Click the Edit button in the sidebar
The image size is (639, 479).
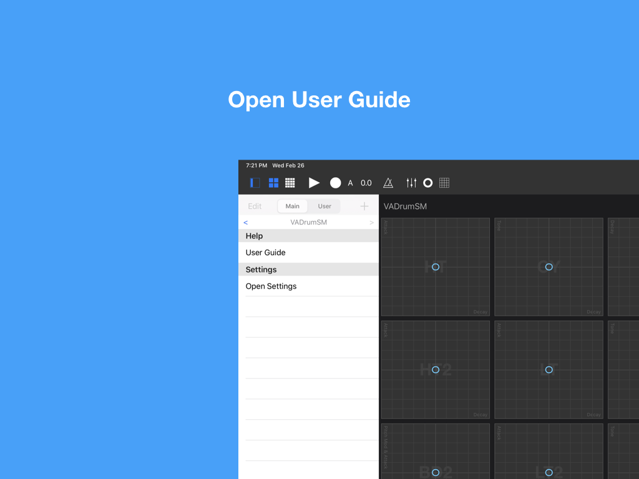pyautogui.click(x=255, y=206)
